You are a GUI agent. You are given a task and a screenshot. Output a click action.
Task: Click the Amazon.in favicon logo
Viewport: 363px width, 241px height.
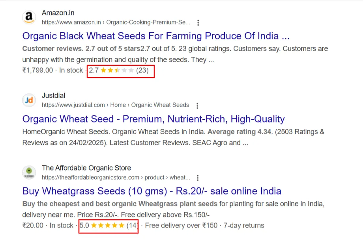[29, 17]
